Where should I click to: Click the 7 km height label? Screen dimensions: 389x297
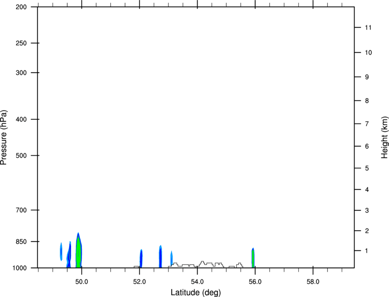pos(367,124)
